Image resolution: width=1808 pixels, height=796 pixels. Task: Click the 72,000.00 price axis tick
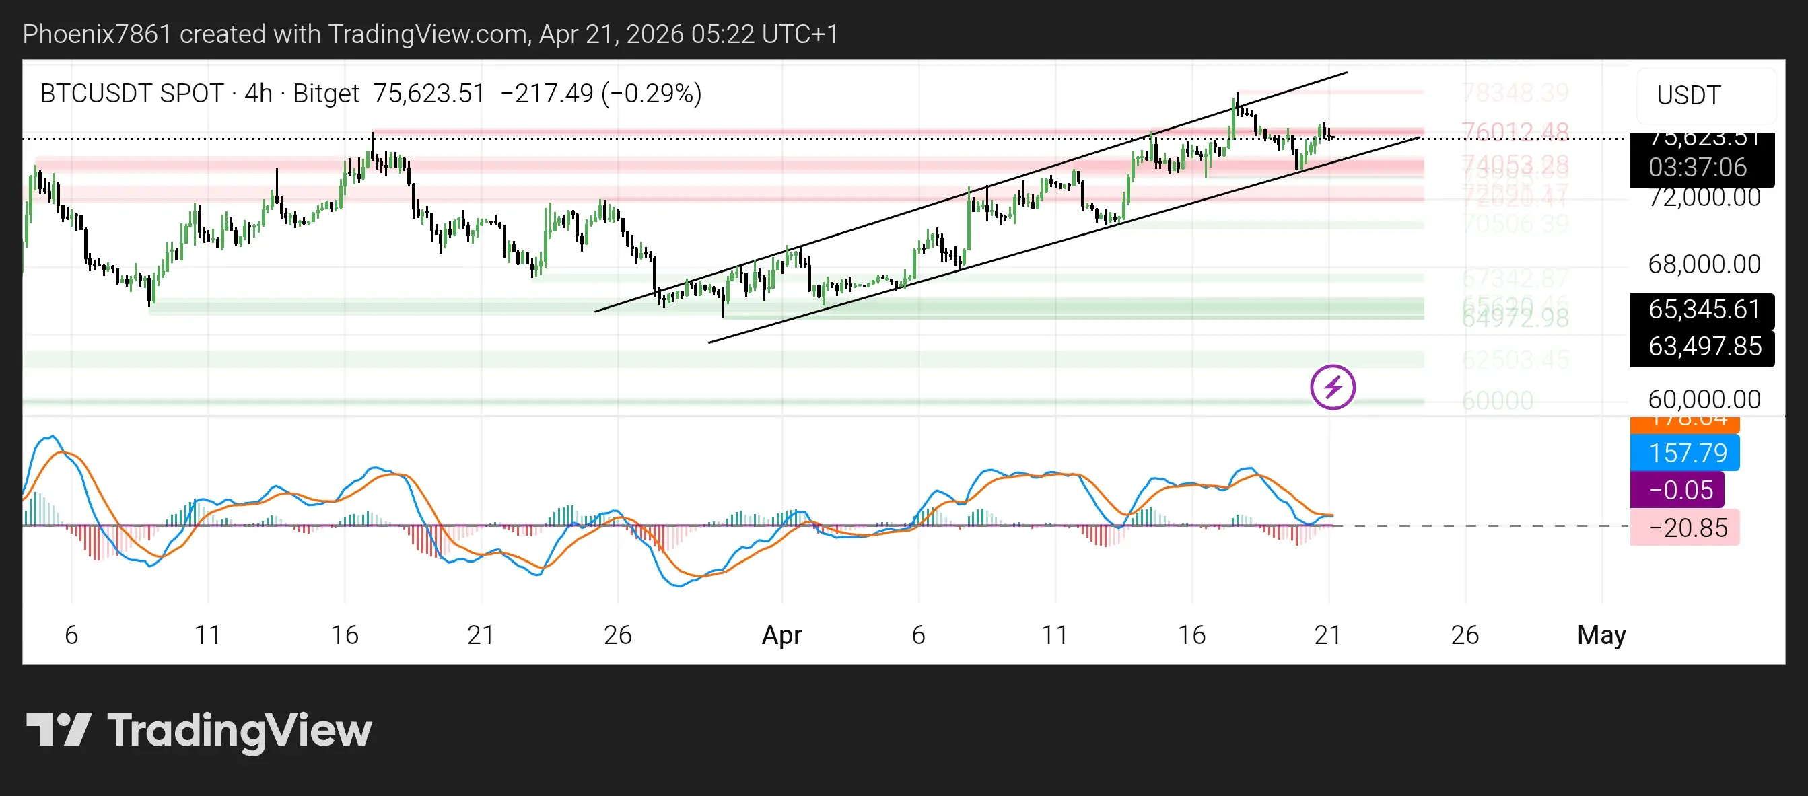(x=1704, y=198)
